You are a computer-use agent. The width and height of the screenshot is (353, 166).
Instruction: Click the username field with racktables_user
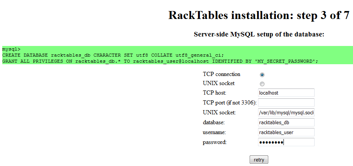[x=286, y=132]
